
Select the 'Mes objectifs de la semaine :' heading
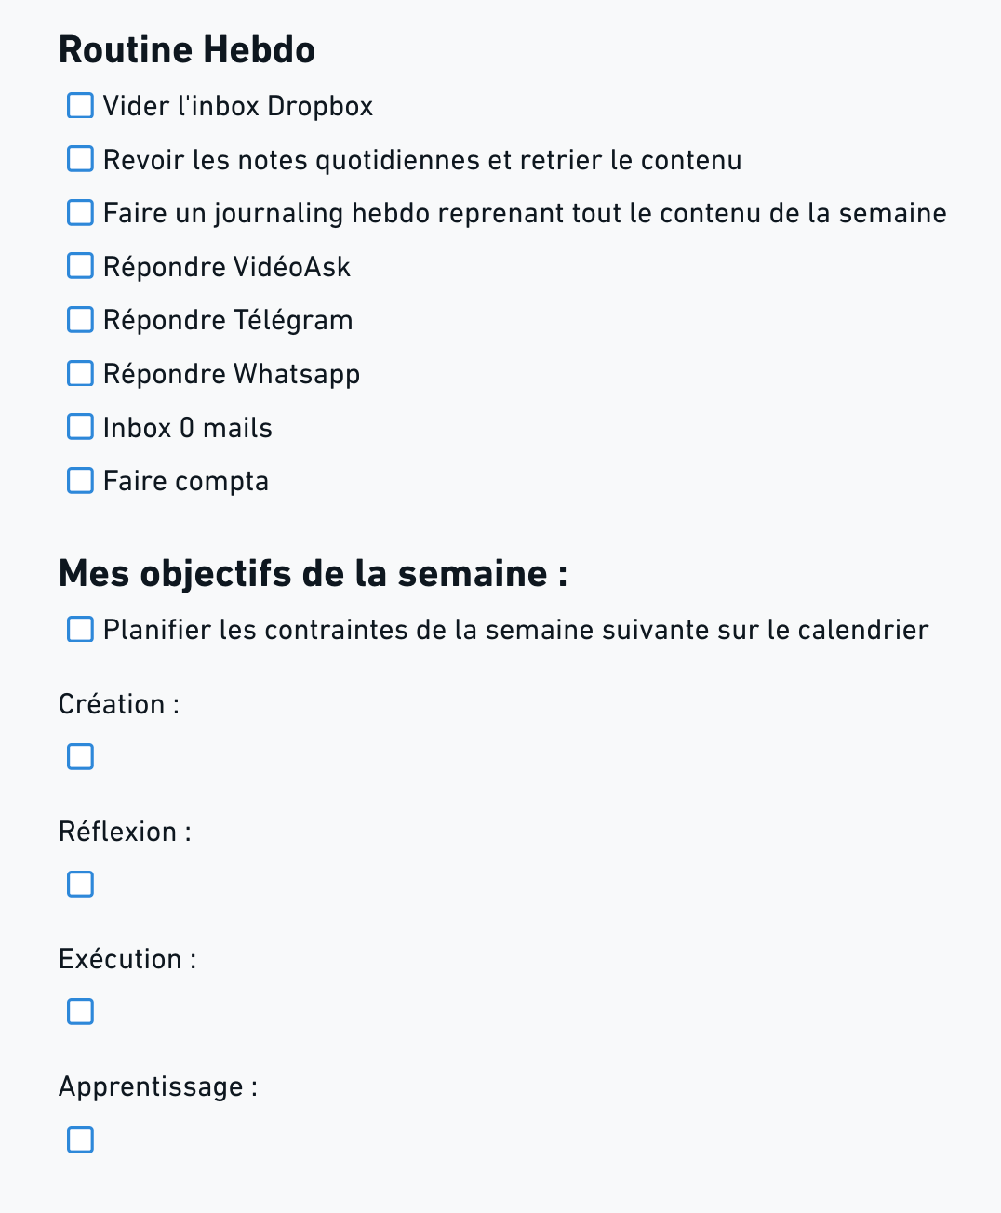[313, 574]
